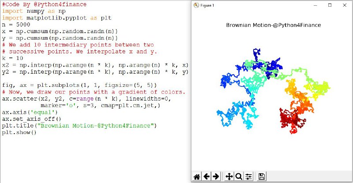This screenshot has height=183, width=353.
Task: Click the comment 'Now, we draw our points'
Action: tap(94, 92)
